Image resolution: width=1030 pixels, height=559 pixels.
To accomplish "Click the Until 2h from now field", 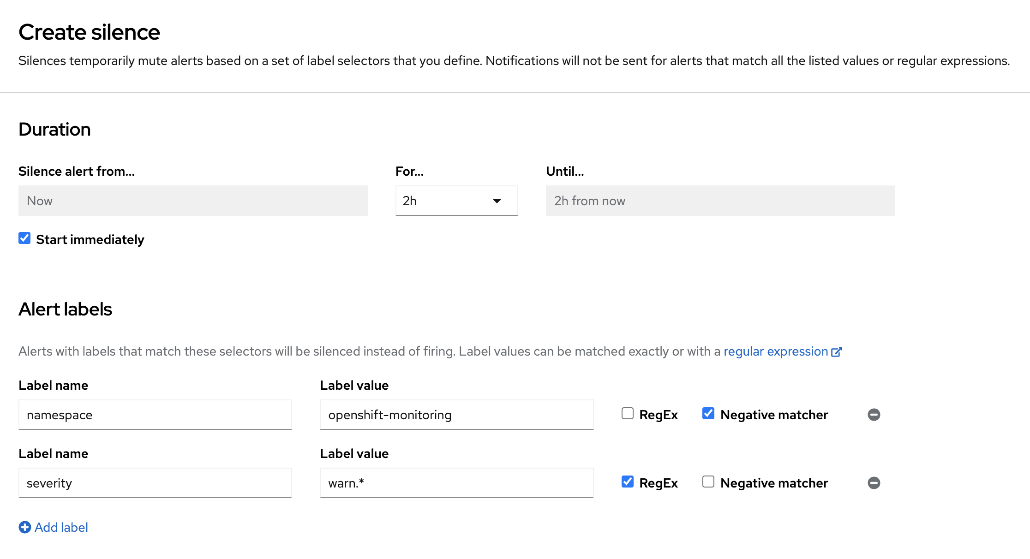I will pos(720,201).
